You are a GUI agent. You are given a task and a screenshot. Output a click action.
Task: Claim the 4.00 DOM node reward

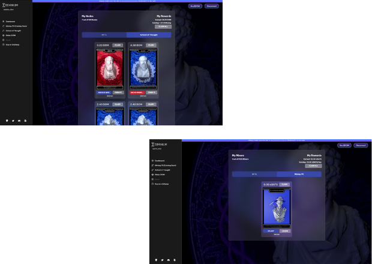151,45
